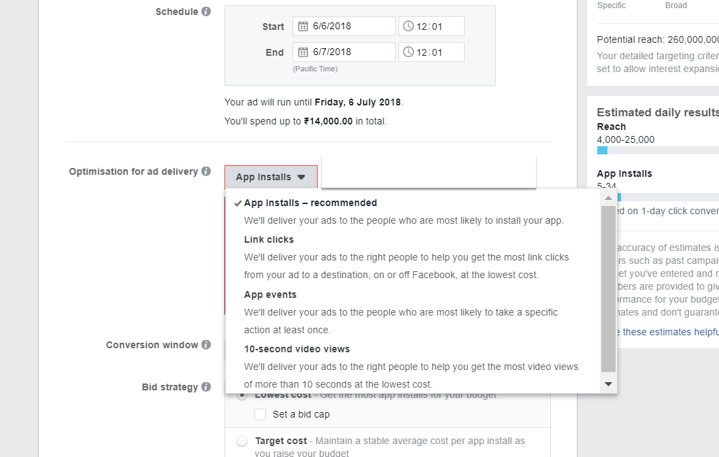Click the End time clock icon
Image resolution: width=719 pixels, height=457 pixels.
408,52
